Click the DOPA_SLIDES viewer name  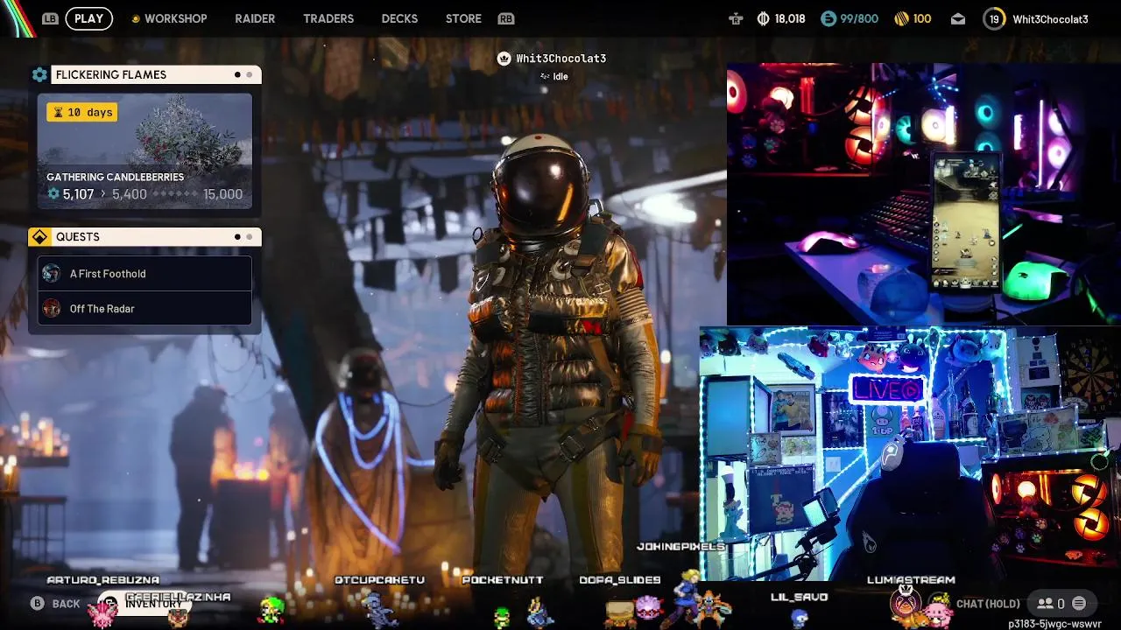coord(620,579)
